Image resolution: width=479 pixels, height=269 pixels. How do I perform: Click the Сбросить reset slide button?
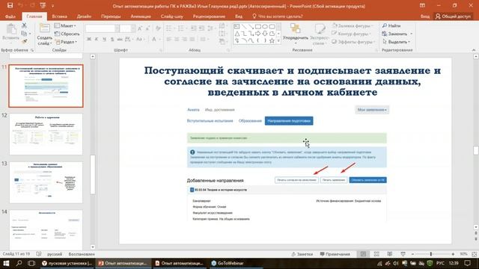(67, 34)
